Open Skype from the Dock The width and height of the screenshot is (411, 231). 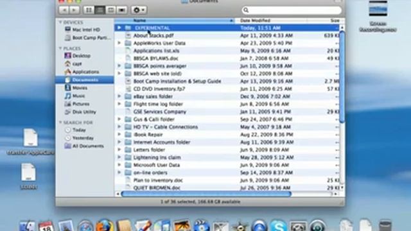pos(279,225)
